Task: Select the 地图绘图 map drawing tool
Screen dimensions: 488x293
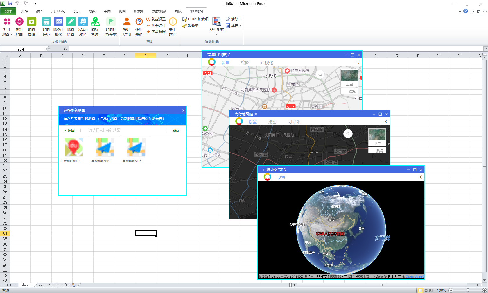Action: (71, 27)
